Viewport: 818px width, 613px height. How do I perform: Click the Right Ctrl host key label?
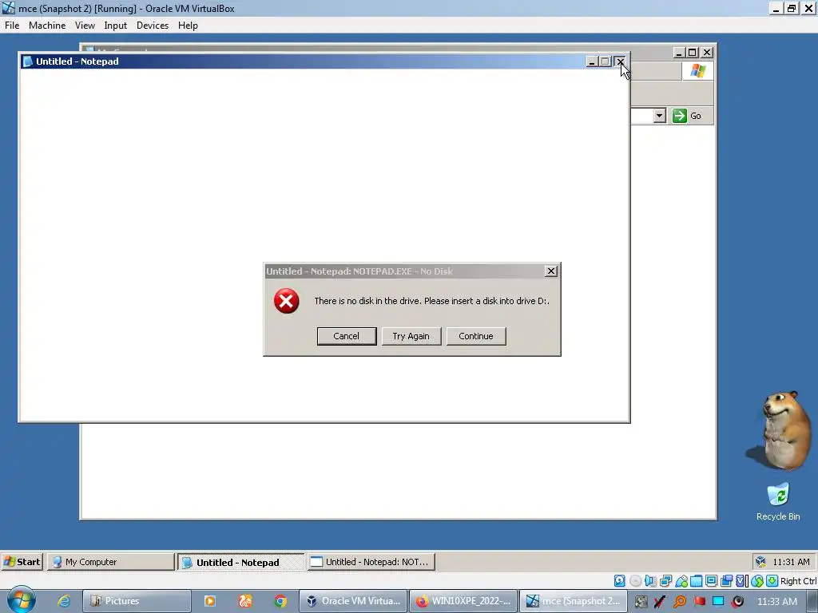pos(798,581)
